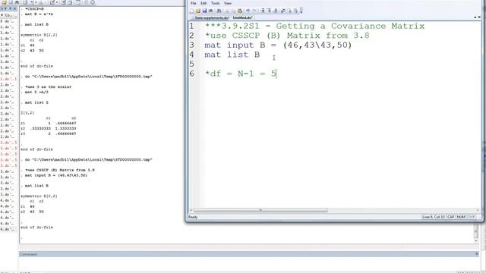Click the editor horizontal scrollbar thumb
The image size is (486, 273).
(x=260, y=210)
